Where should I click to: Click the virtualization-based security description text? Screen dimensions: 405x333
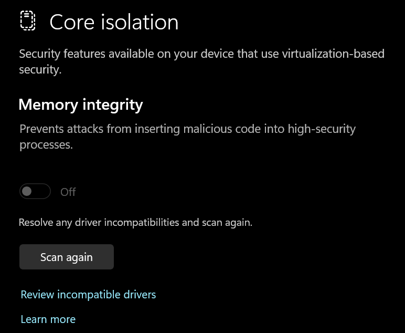click(201, 61)
